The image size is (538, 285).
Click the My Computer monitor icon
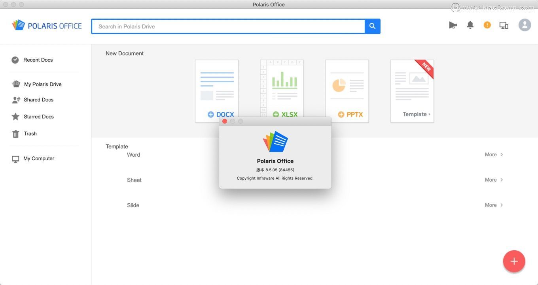15,159
